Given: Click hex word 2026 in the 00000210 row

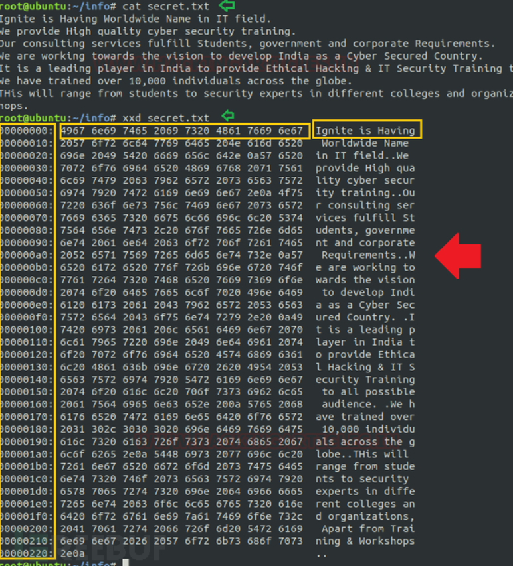Looking at the screenshot, I should (135, 541).
